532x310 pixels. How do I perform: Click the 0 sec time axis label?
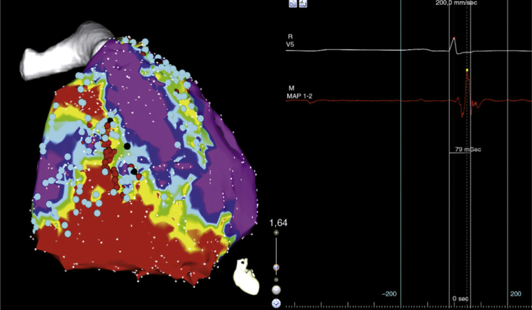point(461,299)
